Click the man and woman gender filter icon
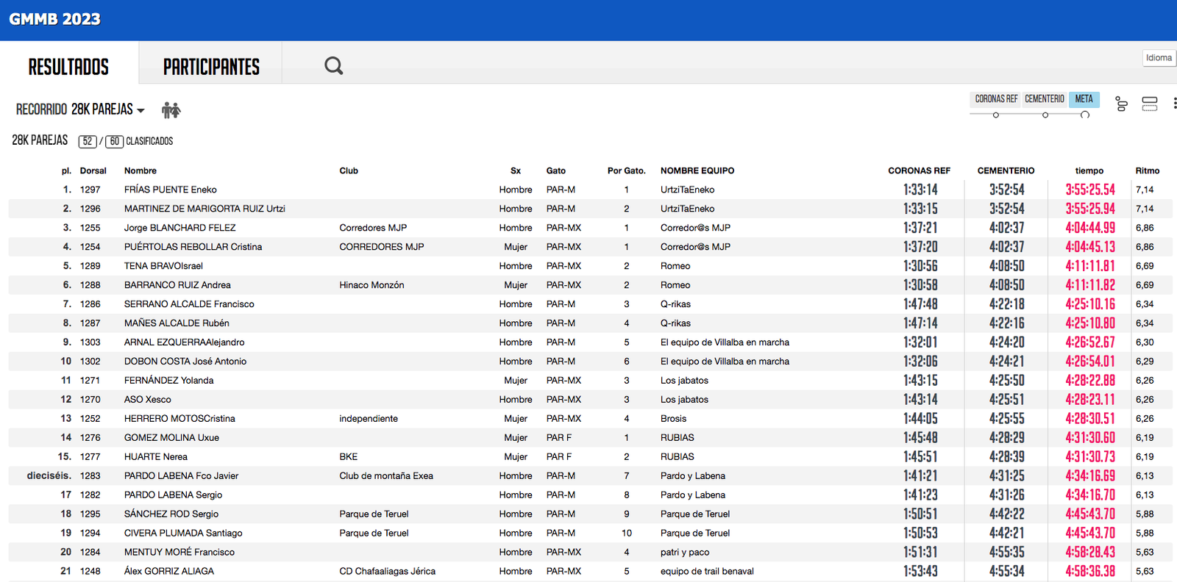Image resolution: width=1177 pixels, height=582 pixels. [x=171, y=110]
